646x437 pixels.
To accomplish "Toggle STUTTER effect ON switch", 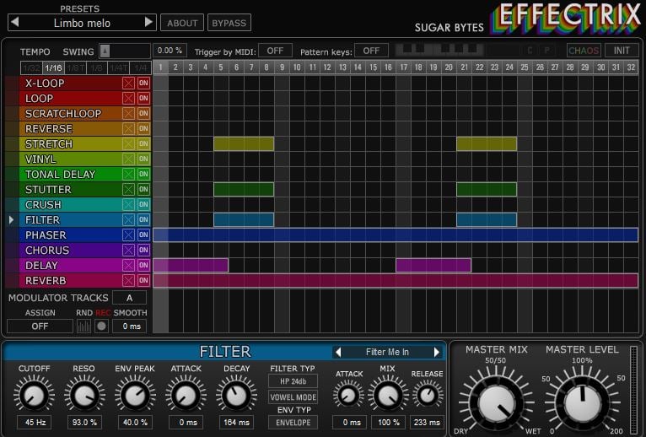I will [x=143, y=189].
